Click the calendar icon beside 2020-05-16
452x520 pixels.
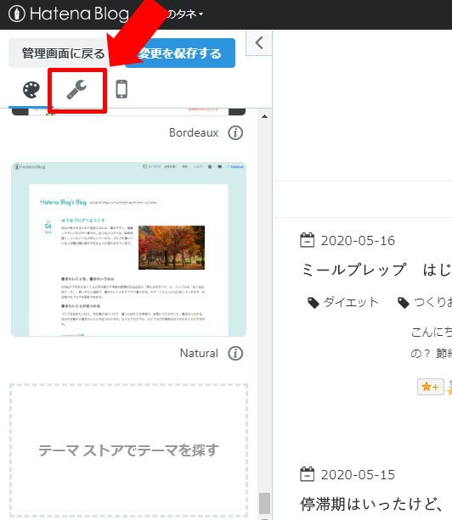[307, 240]
